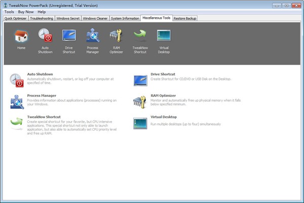Switch to the System Information tab
Image resolution: width=304 pixels, height=203 pixels.
[x=125, y=18]
